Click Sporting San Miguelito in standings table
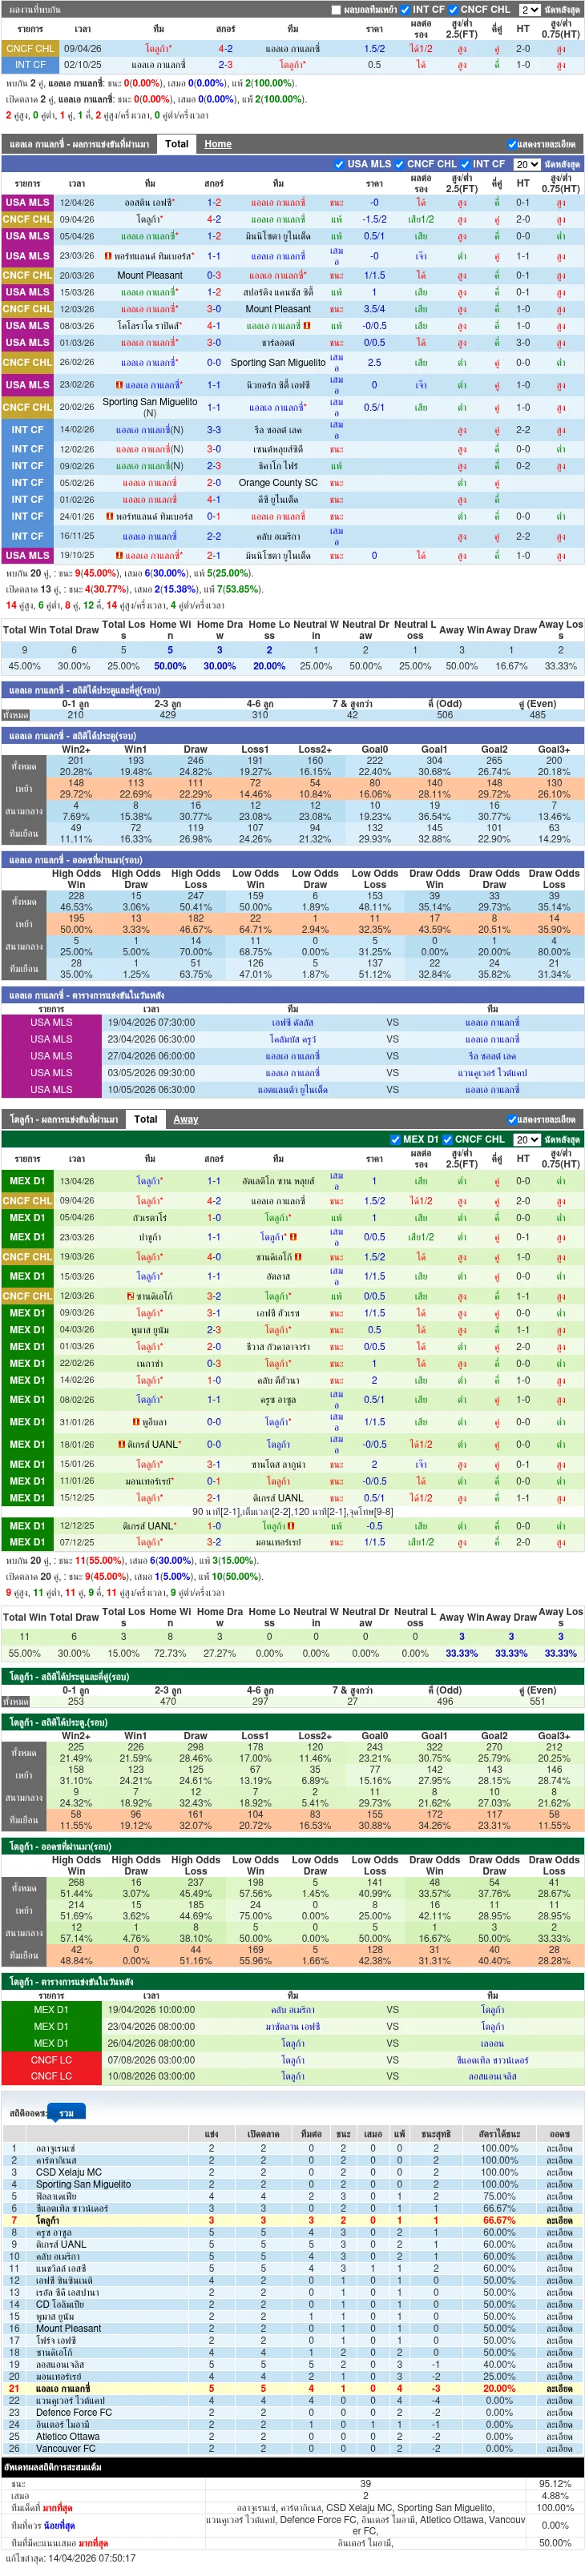Viewport: 585px width, 2576px height. tap(83, 2184)
